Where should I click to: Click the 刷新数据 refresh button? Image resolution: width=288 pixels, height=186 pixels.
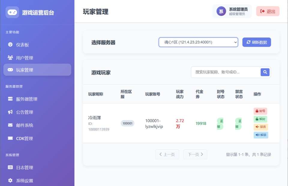coord(256,42)
